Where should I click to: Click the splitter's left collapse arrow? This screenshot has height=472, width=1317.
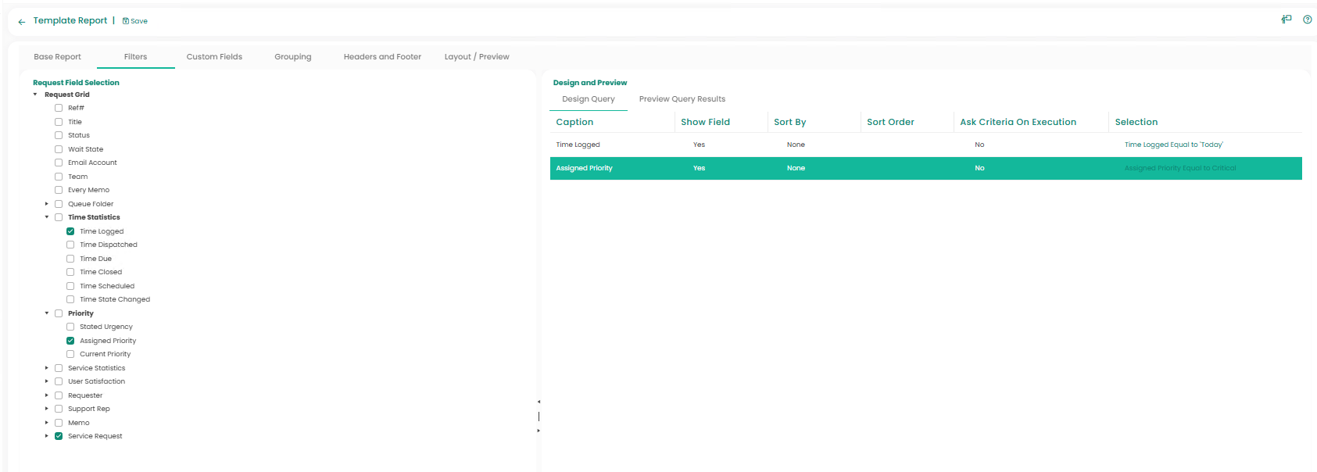coord(539,402)
